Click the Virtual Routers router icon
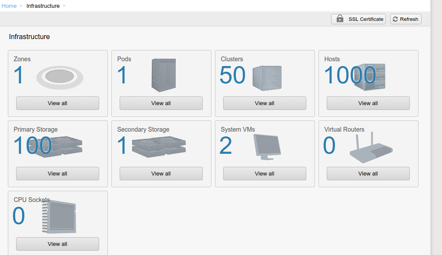Viewport: 442px width, 255px height. (x=371, y=148)
